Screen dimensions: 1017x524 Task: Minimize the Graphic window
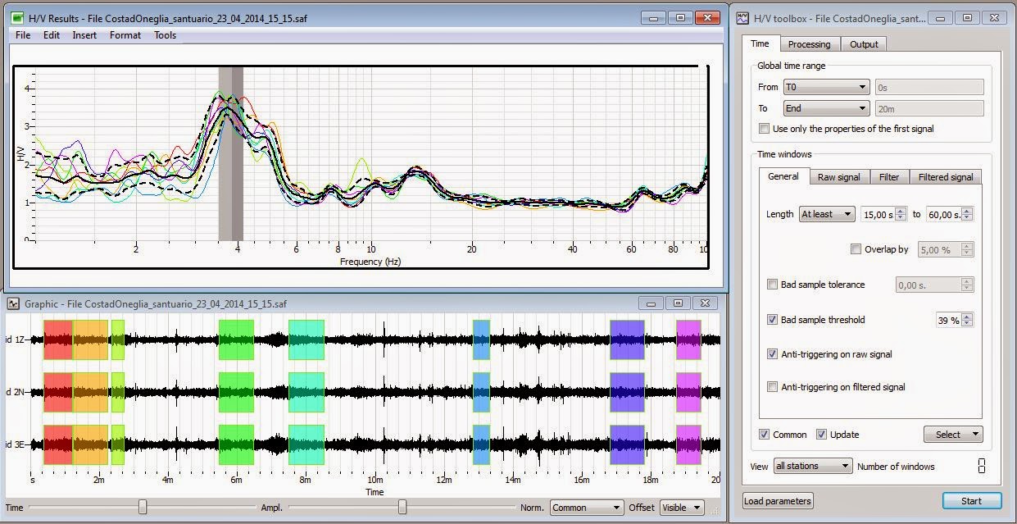point(652,303)
